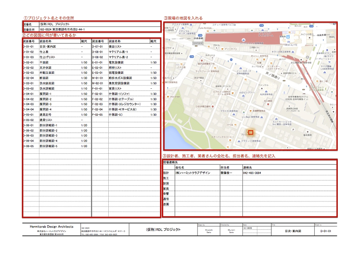Click the project name field (仮称)RDL プロジェクト
This screenshot has width=364, height=257.
point(54,24)
